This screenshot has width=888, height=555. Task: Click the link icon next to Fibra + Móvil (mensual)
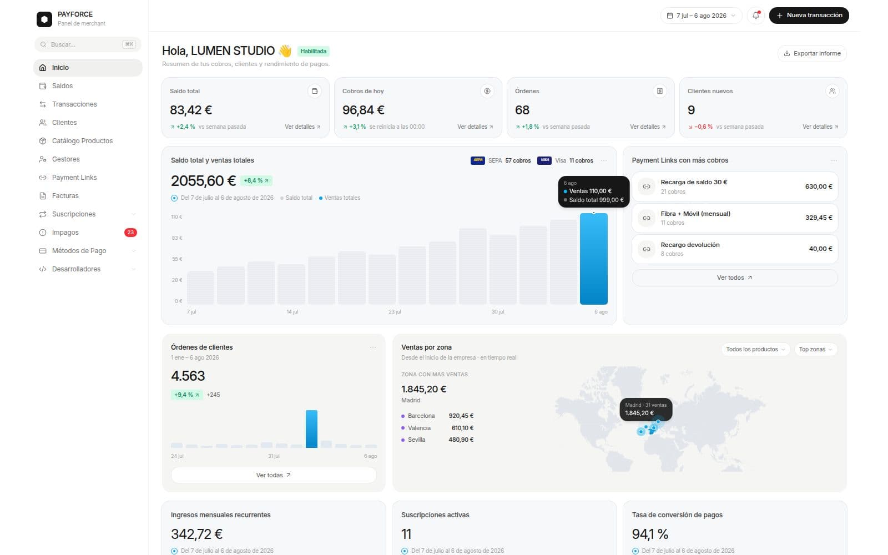pyautogui.click(x=647, y=218)
